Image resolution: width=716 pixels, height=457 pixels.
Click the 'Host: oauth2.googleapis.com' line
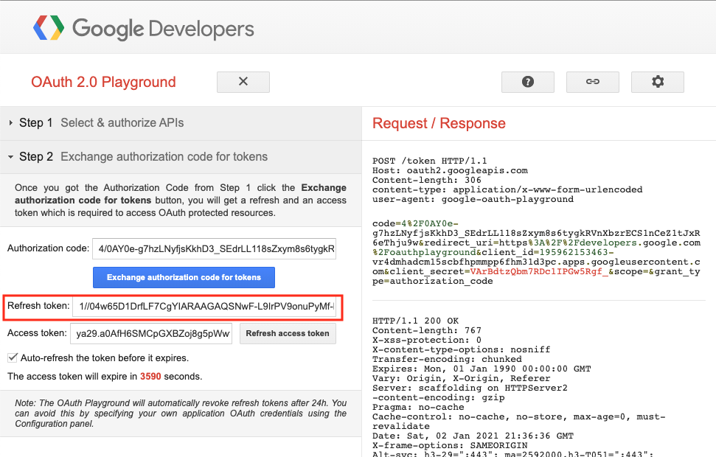tap(451, 170)
